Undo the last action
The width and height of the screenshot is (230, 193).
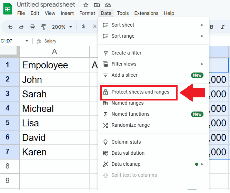[10, 27]
